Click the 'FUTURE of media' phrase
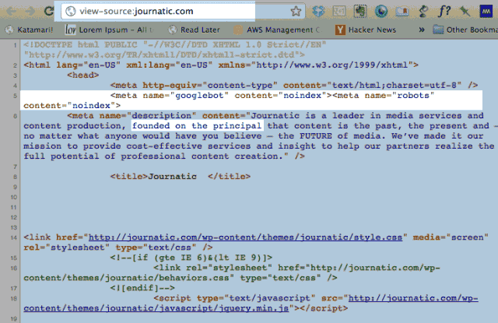 click(340, 136)
